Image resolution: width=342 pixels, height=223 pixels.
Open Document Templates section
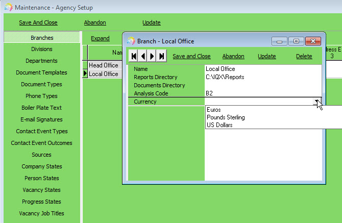point(41,72)
